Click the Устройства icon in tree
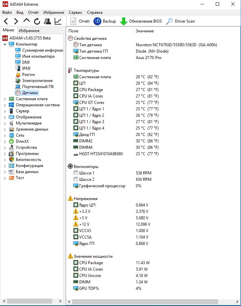Screen dimensions: 241x306 click(11, 147)
